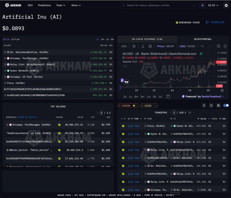231x198 pixels.
Task: Open the Tools dropdown menu
Action: click(60, 5)
